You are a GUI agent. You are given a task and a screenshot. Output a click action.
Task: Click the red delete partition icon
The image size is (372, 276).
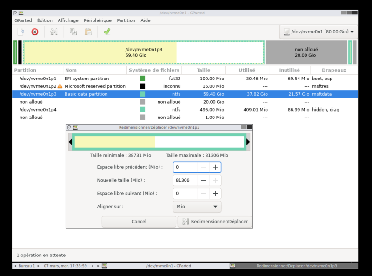coord(35,32)
